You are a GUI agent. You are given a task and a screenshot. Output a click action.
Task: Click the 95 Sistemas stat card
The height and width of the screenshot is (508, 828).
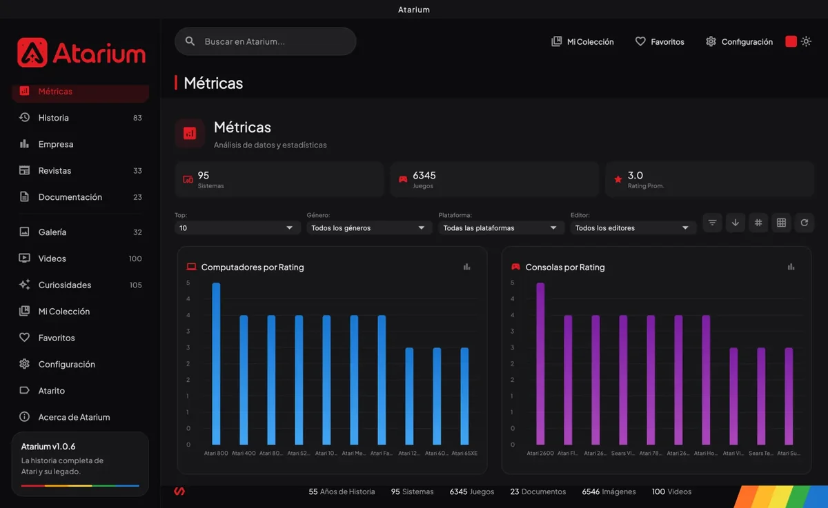(x=279, y=179)
